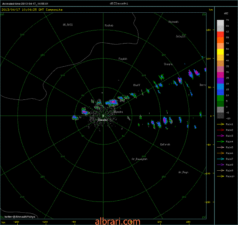Select the bright yellow swatch in dBZ scale

(x=220, y=52)
